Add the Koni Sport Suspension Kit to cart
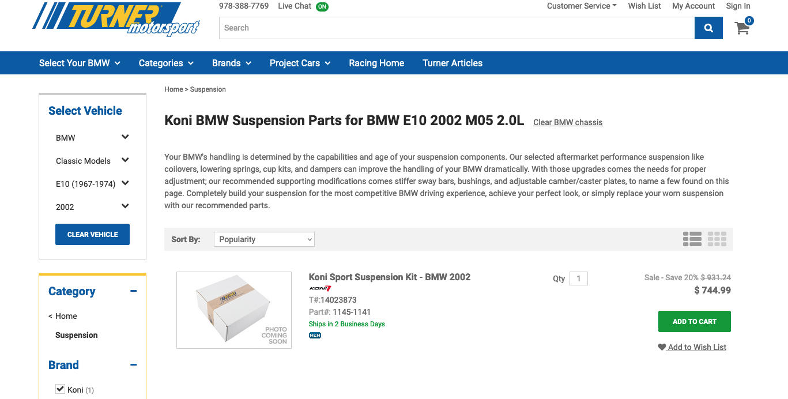This screenshot has width=788, height=399. click(694, 321)
